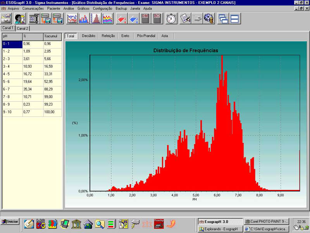Click the DM calculator icon
The image size is (310, 233).
[145, 18]
